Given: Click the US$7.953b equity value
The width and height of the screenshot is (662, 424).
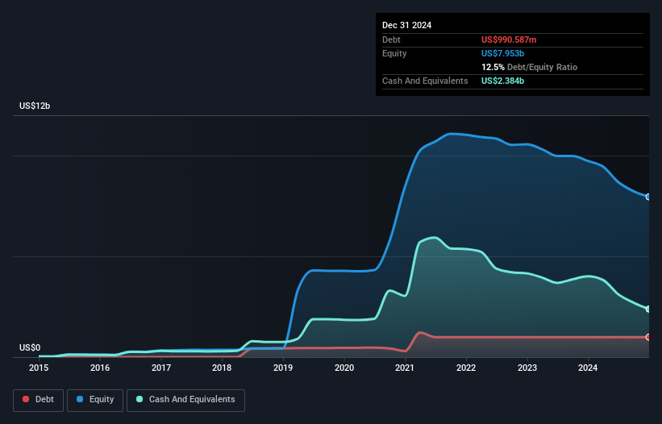Looking at the screenshot, I should [502, 53].
